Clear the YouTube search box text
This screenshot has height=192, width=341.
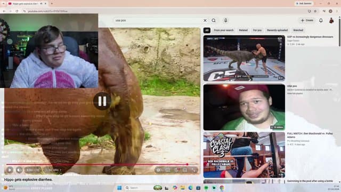point(205,20)
